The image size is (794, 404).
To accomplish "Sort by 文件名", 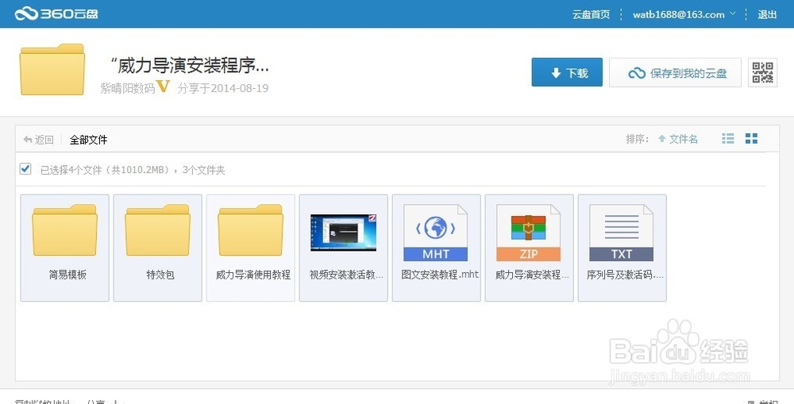I will click(677, 139).
